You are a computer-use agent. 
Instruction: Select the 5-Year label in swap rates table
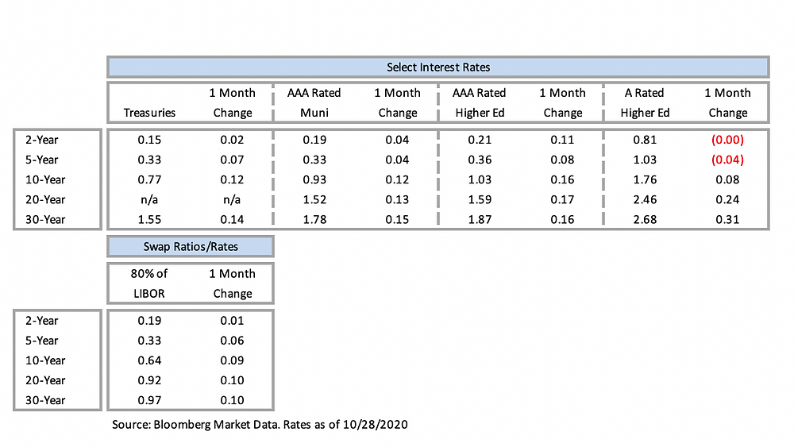tap(41, 341)
